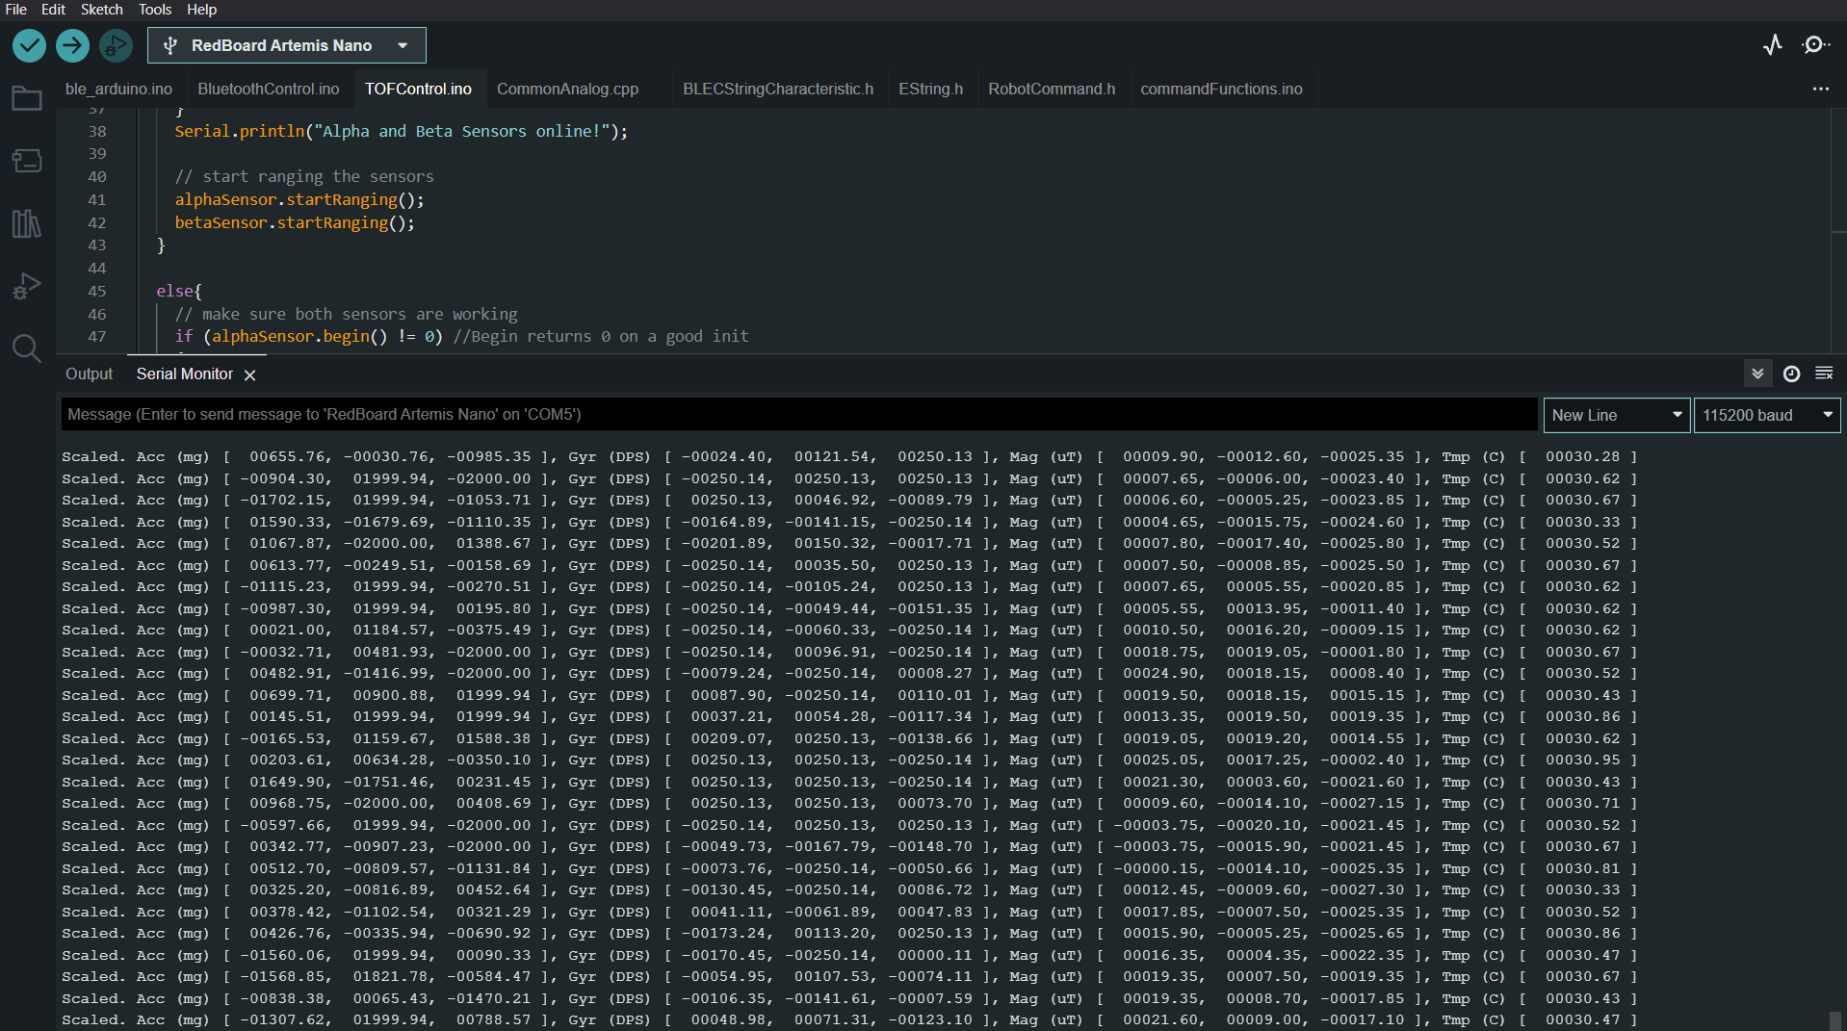The image size is (1847, 1031).
Task: Click the Verify sketch checkmark button
Action: tap(29, 45)
